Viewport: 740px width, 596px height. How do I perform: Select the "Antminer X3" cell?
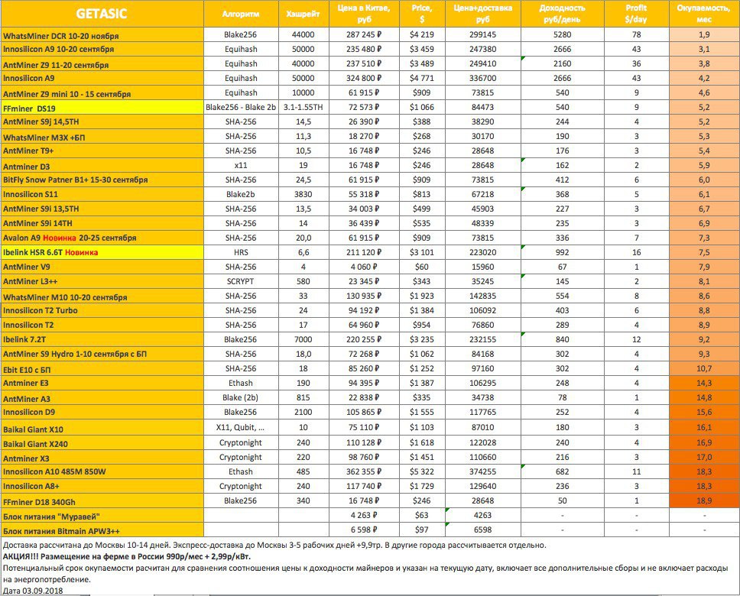pyautogui.click(x=102, y=458)
